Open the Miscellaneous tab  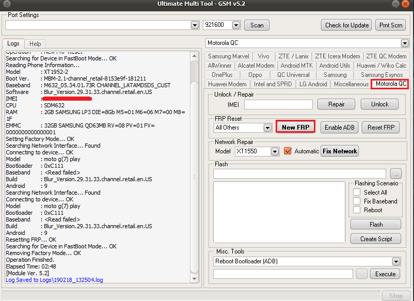(351, 84)
